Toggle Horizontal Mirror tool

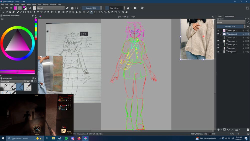(x=128, y=8)
